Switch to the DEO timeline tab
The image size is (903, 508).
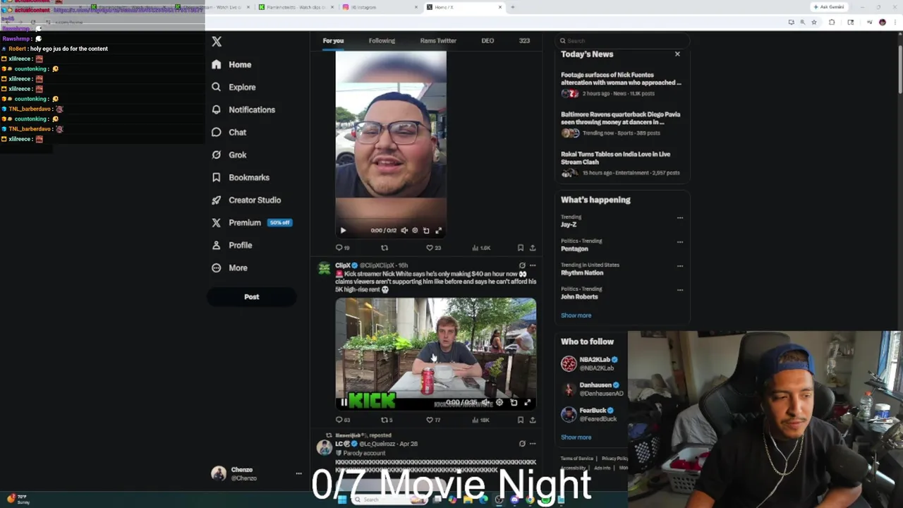click(487, 41)
